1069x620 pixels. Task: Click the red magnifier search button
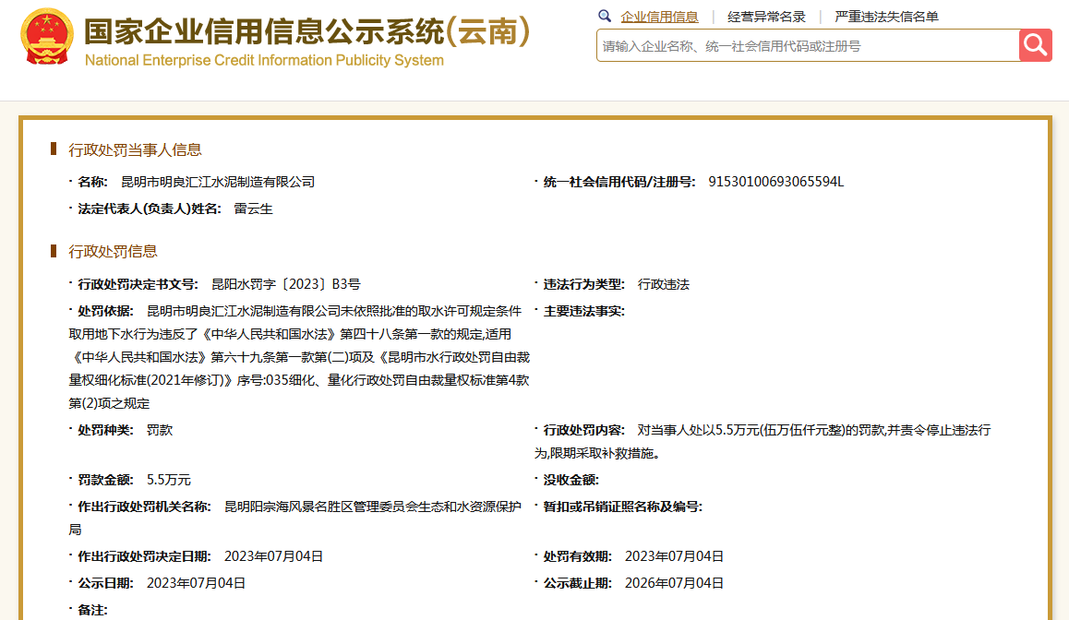point(1035,45)
